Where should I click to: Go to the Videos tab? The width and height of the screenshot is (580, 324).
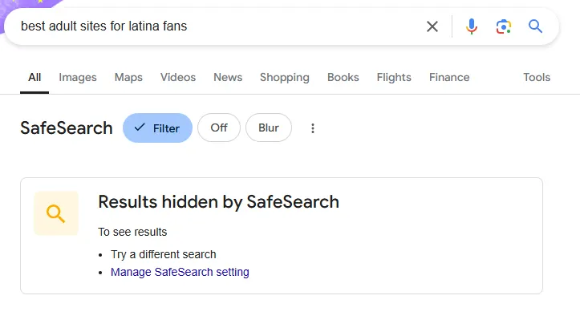coord(178,78)
